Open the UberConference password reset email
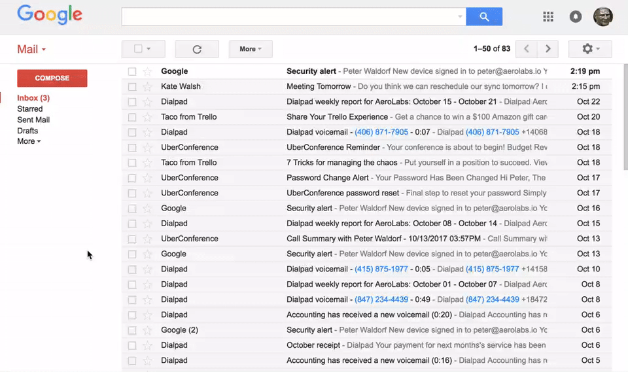 click(366, 193)
